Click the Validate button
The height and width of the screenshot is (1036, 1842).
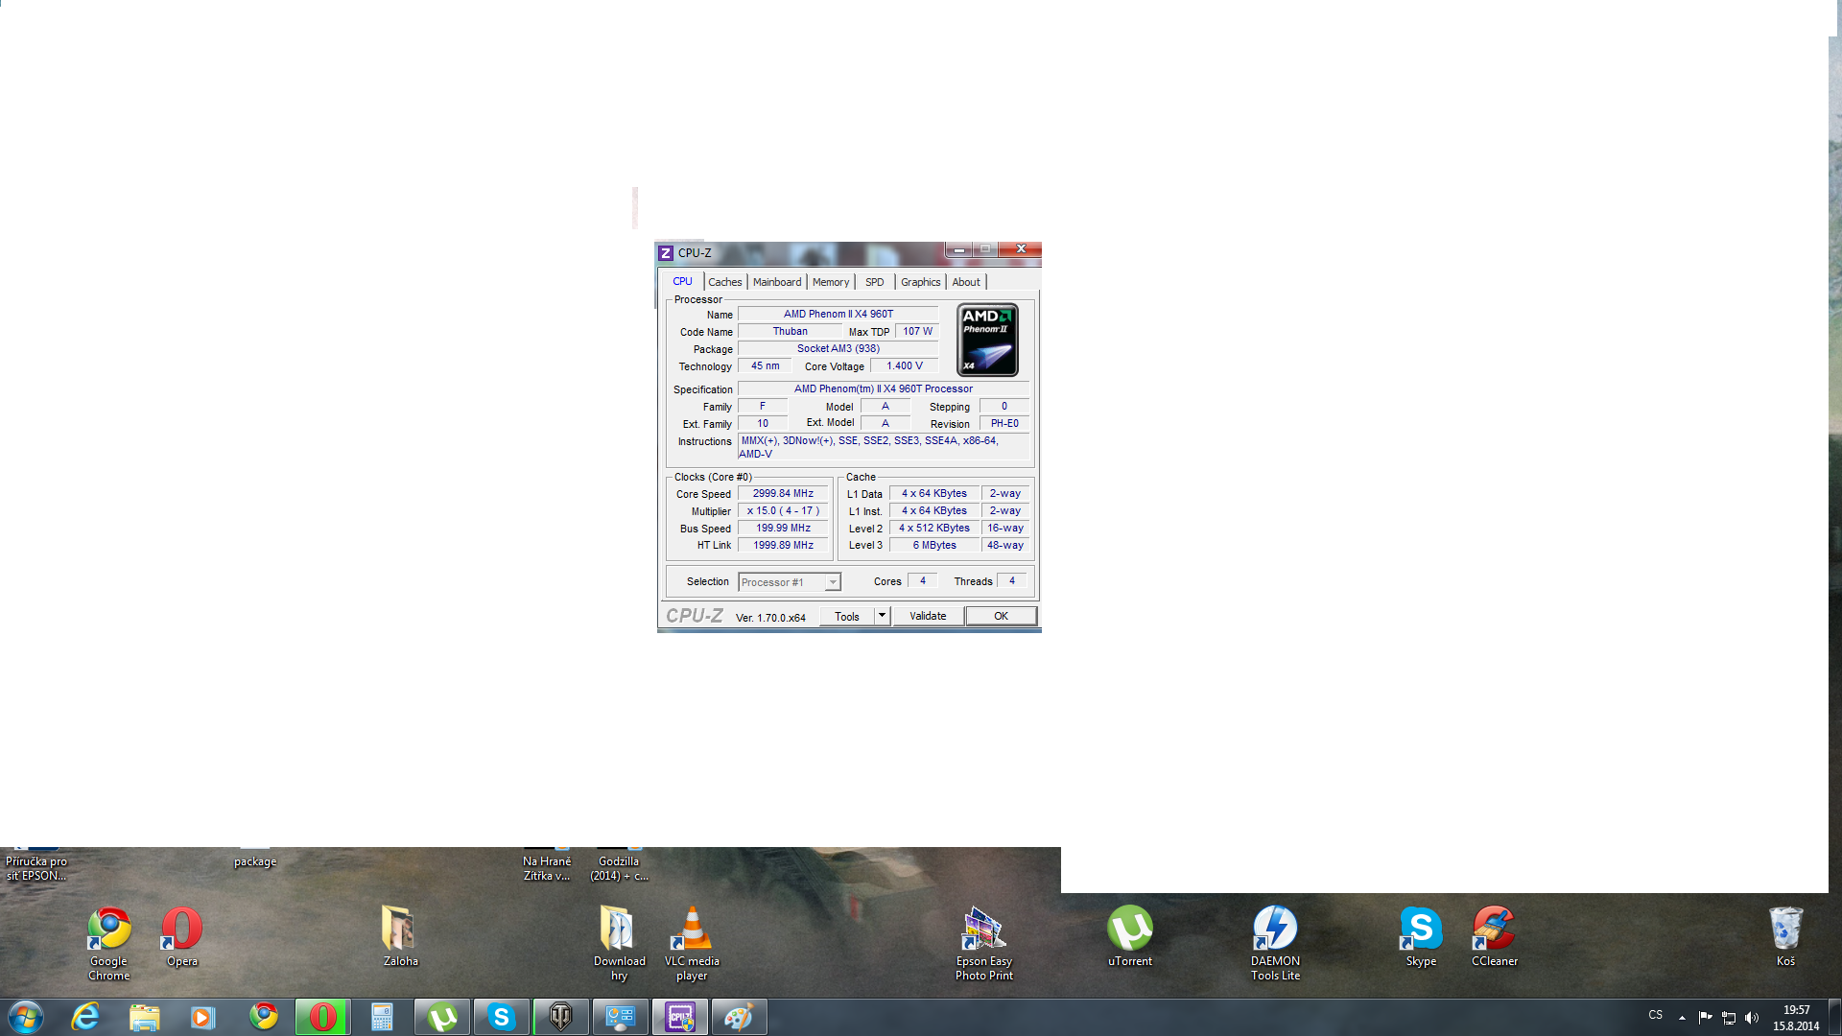click(x=928, y=616)
